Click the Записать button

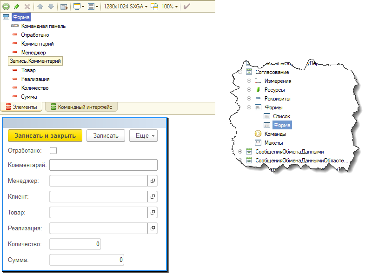click(106, 135)
